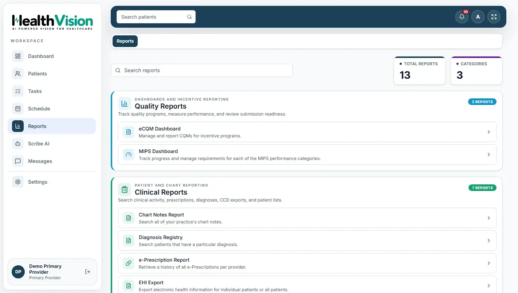518x293 pixels.
Task: Expand e-Prescription Report row chevron
Action: (x=489, y=263)
